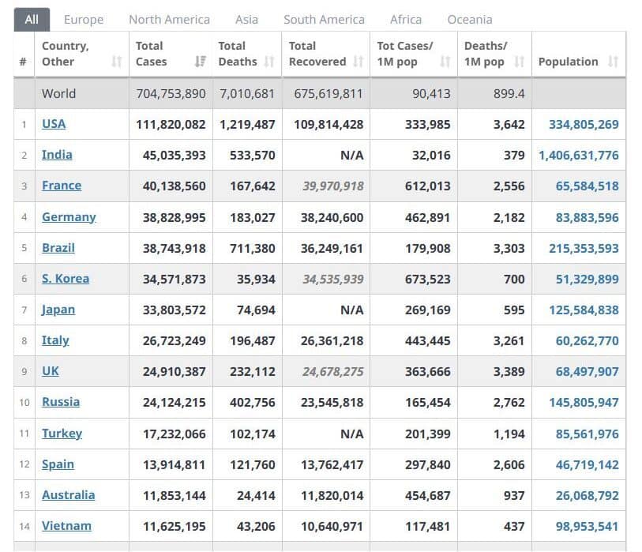Select the World totals row
642x552 pixels.
(319, 93)
